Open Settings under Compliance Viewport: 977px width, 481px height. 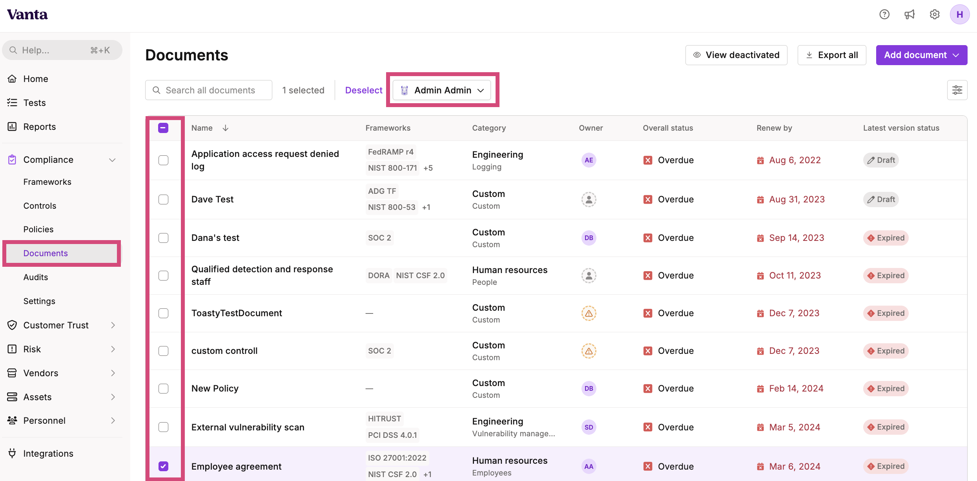pyautogui.click(x=39, y=301)
